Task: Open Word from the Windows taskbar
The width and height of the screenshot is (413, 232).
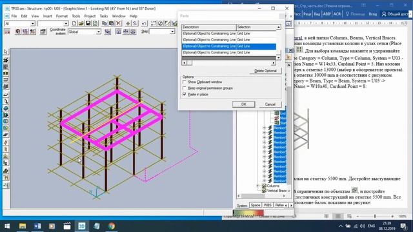Action: pos(37,226)
